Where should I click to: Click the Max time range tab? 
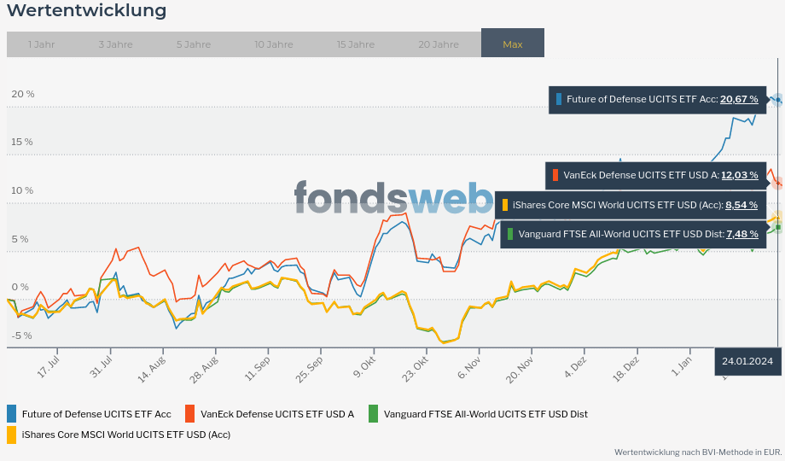click(x=513, y=44)
